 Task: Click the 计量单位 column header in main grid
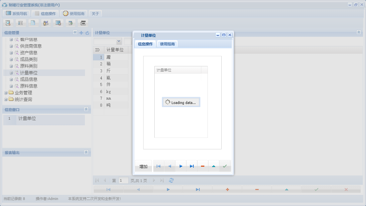pyautogui.click(x=116, y=50)
